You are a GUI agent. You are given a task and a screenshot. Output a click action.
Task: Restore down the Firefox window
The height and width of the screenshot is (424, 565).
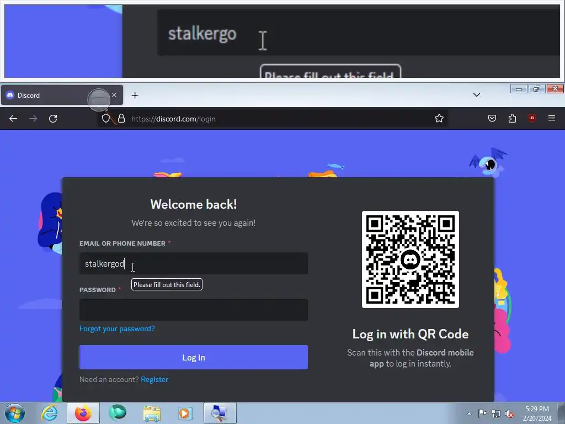[x=537, y=89]
